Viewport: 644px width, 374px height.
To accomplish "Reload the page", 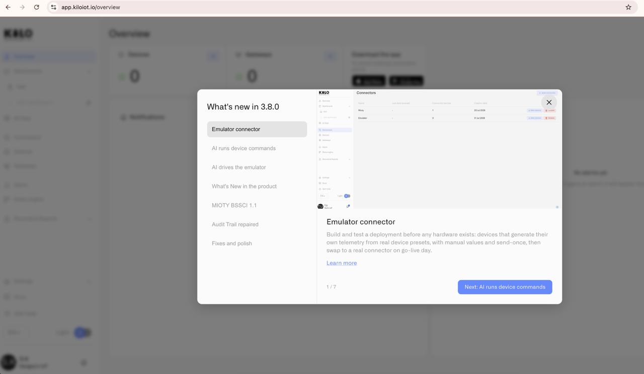I will coord(36,7).
